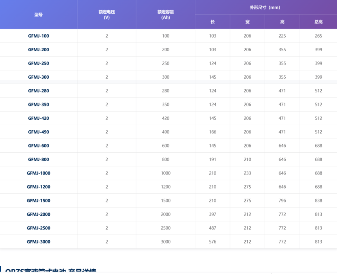Select the GFMJ-280 row name

38,91
